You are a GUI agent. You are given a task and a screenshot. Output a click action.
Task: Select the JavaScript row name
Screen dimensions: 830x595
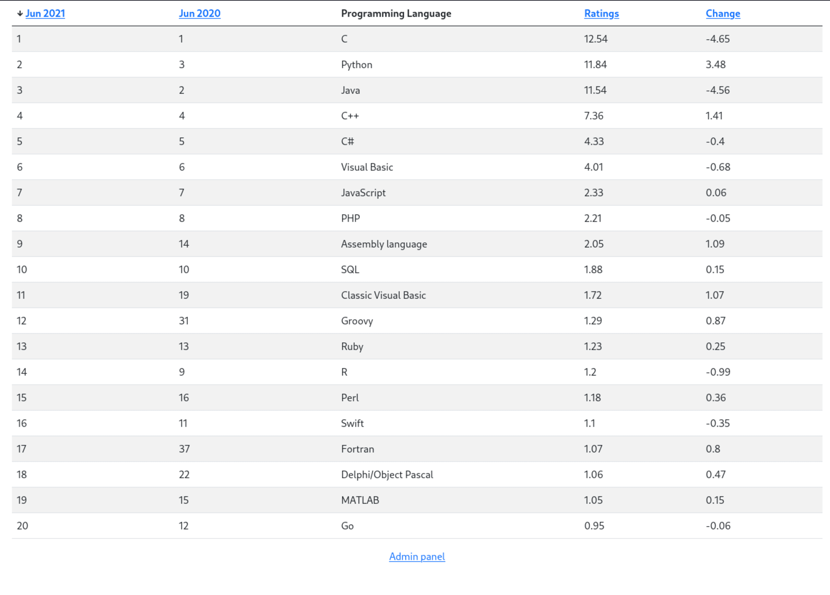tap(363, 193)
